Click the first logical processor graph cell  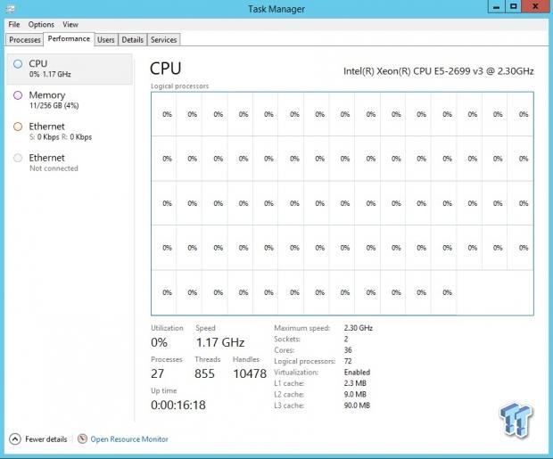tap(164, 114)
